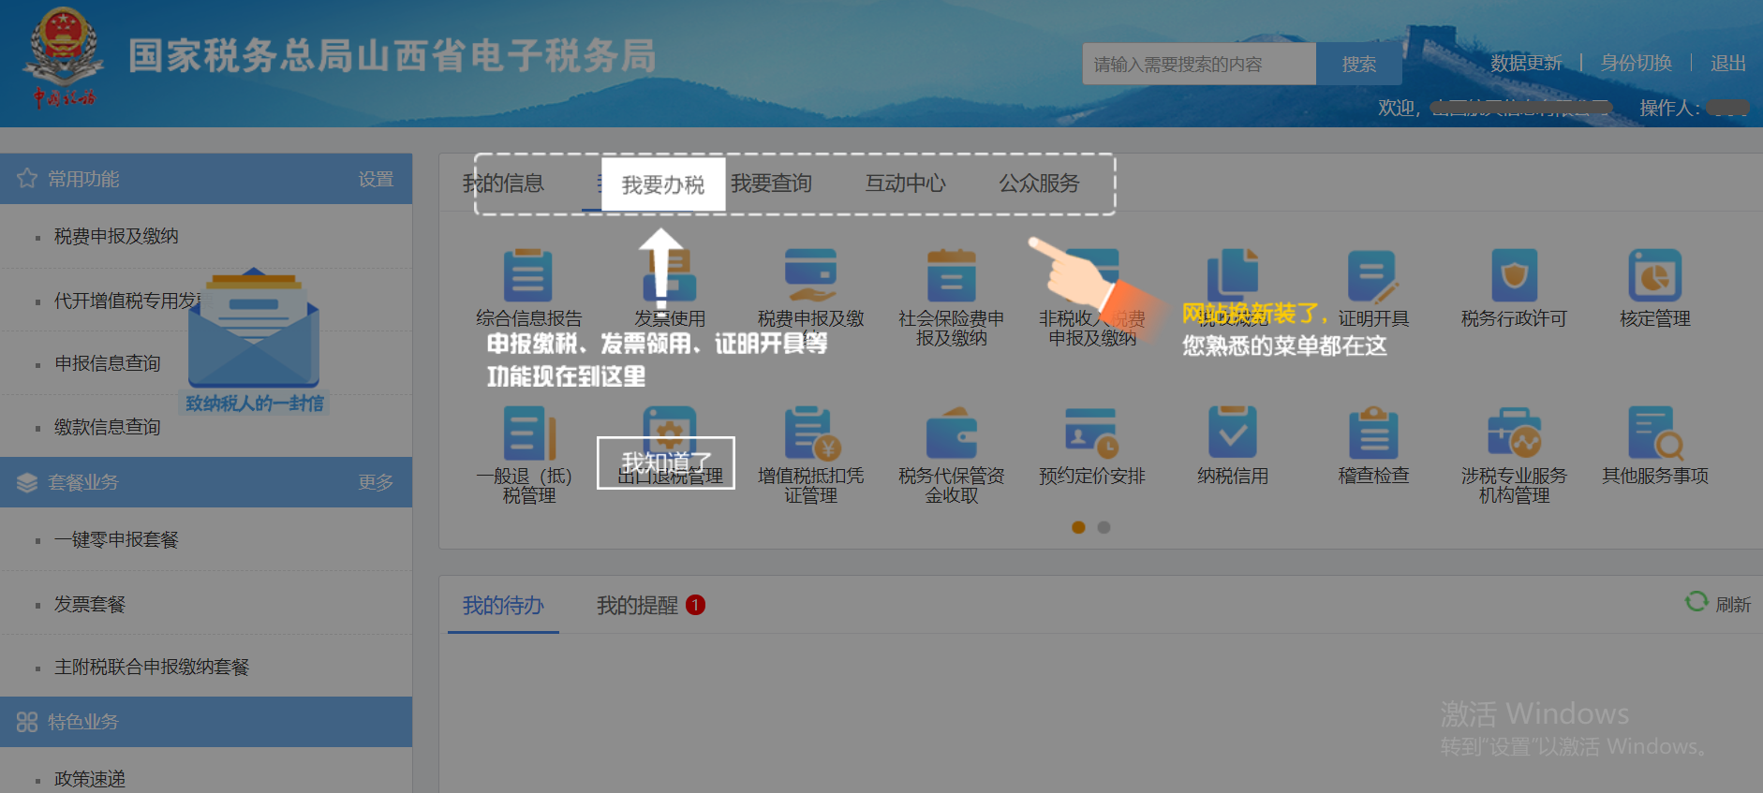Image resolution: width=1763 pixels, height=793 pixels.
Task: Select the 我的提醒 tab
Action: point(637,606)
